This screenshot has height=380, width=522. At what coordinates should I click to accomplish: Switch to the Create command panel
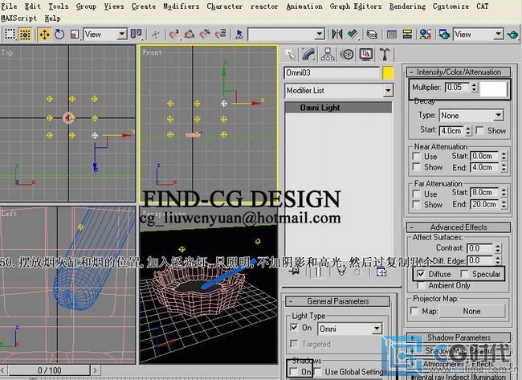click(x=290, y=55)
